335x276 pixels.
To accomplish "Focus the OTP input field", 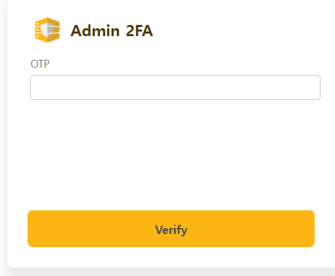I will coord(175,87).
